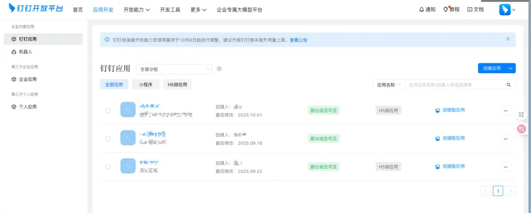This screenshot has width=531, height=213.
Task: Open 应用开发 in the top navigation
Action: [103, 10]
